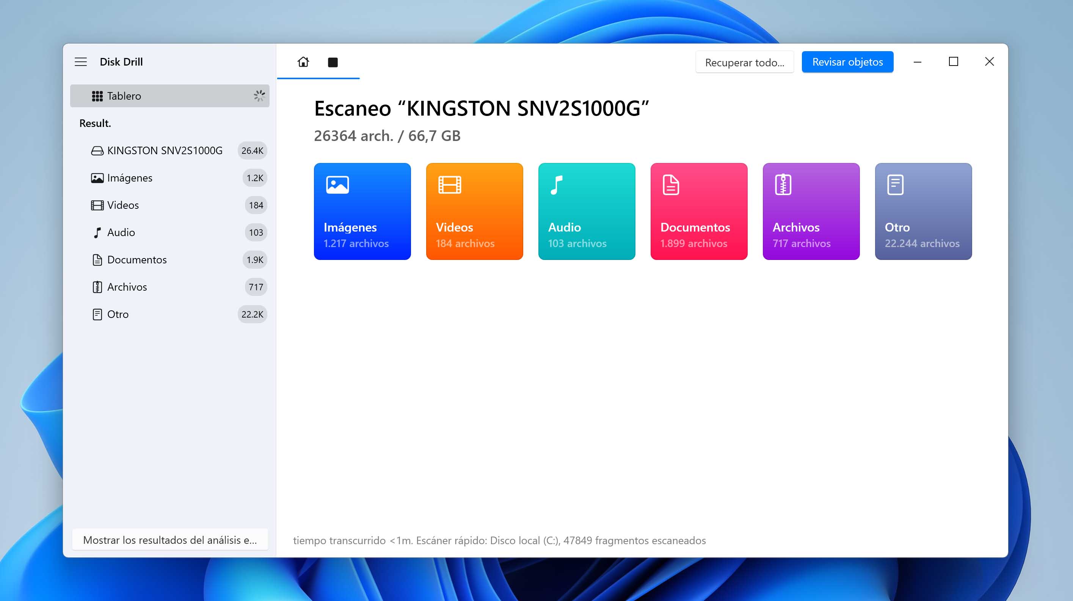Click the loading spinner icon in the Tablero row
Image resolution: width=1073 pixels, height=601 pixels.
tap(259, 96)
